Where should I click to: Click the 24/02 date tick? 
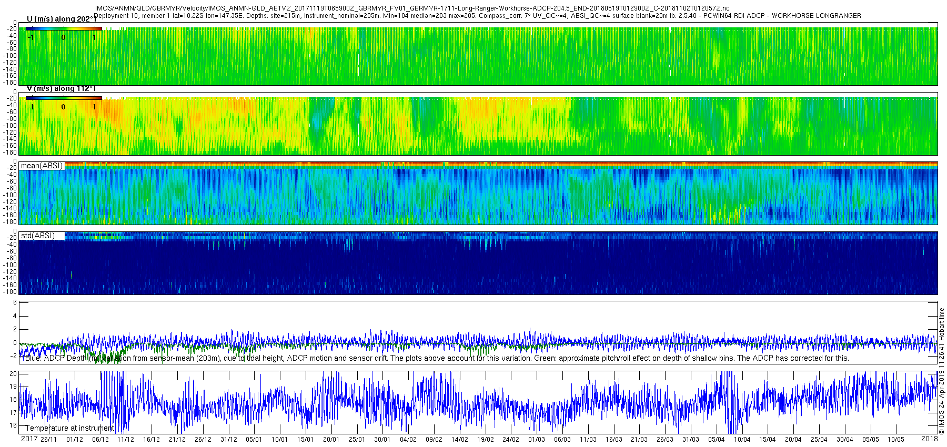(510, 440)
